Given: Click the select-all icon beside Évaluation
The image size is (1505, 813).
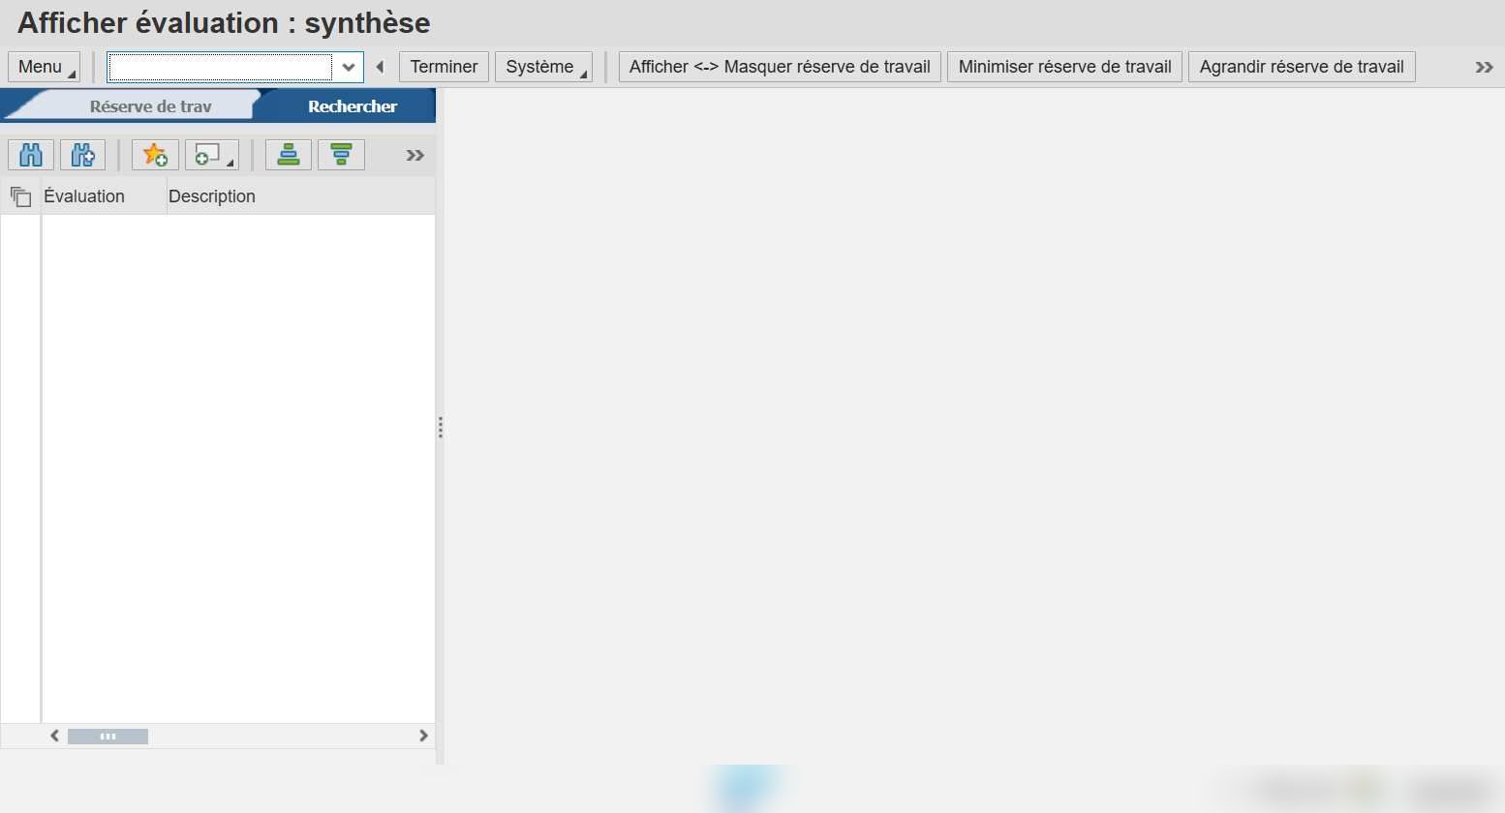Looking at the screenshot, I should 20,196.
